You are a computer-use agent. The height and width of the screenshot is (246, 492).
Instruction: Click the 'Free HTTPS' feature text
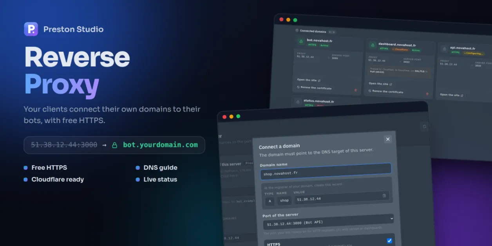(49, 168)
